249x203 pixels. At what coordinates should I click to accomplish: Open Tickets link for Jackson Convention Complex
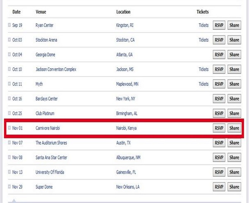tap(203, 69)
